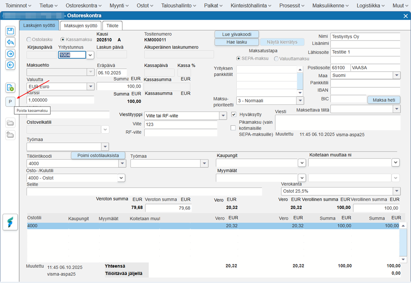This screenshot has width=411, height=283.
Task: Expand the Valuutta EUR Euro dropdown
Action: pyautogui.click(x=90, y=86)
